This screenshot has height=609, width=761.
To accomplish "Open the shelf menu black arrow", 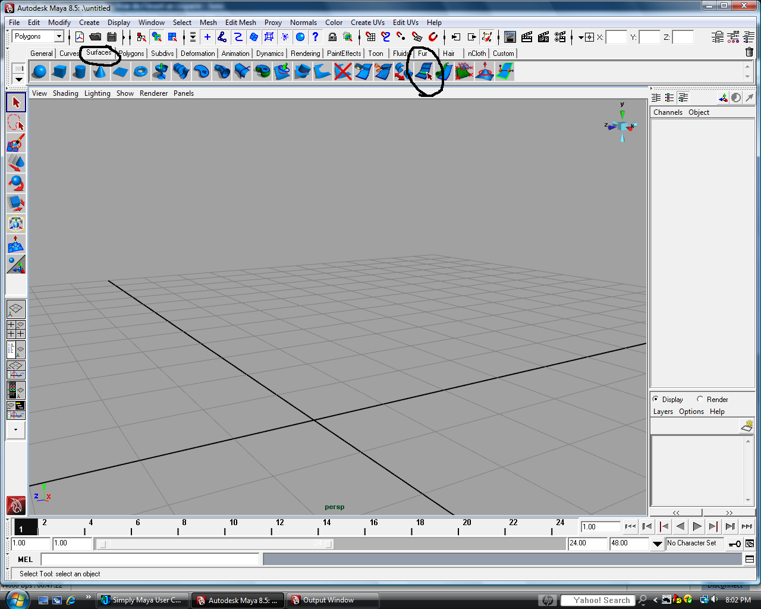I will tap(18, 79).
